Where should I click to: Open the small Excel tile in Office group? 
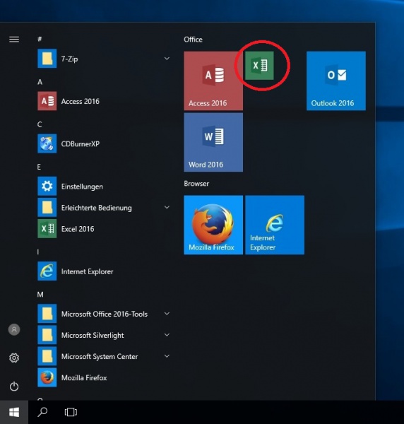pos(259,66)
